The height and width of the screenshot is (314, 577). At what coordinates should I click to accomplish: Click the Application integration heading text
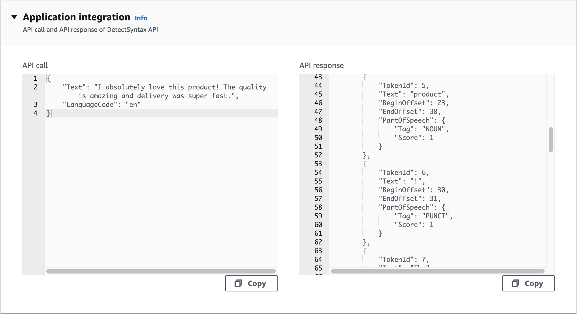[77, 17]
